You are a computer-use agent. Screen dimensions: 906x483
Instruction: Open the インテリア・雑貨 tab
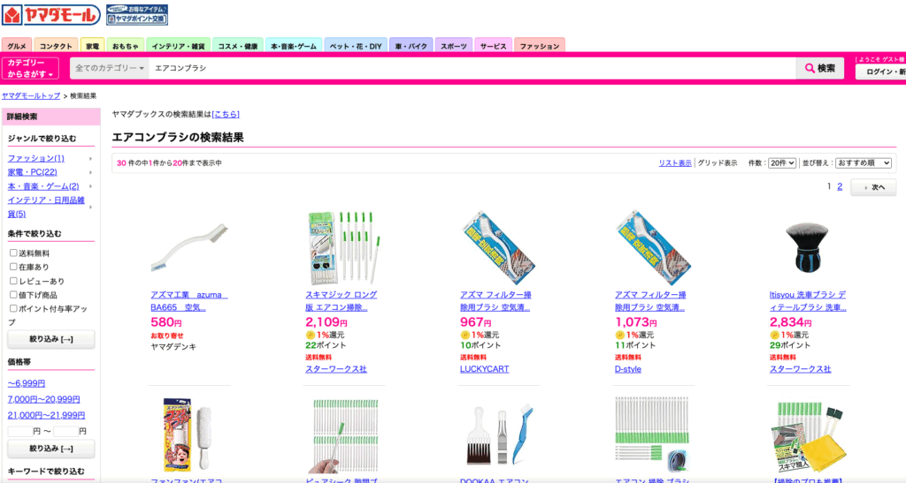coord(178,46)
